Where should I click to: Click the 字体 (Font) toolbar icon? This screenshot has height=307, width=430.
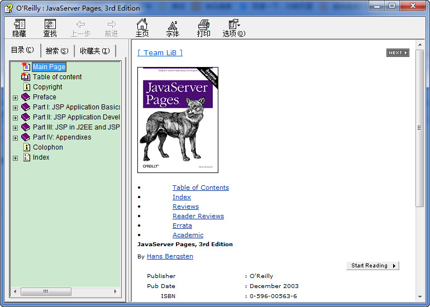pyautogui.click(x=173, y=28)
